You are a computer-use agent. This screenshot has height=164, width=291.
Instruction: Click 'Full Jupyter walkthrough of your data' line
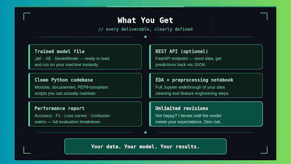tap(190, 87)
